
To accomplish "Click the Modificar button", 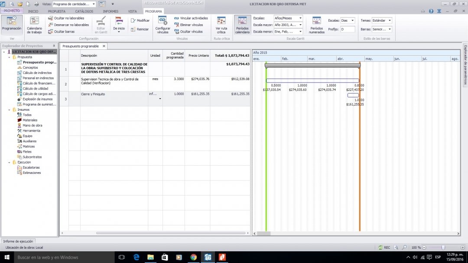I will click(x=140, y=20).
